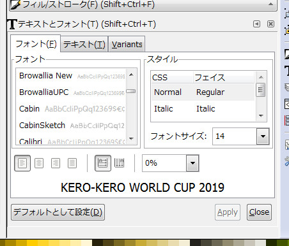Viewport: 289px width, 246px height.
Task: Switch to the フォント(F) tab
Action: click(x=36, y=44)
